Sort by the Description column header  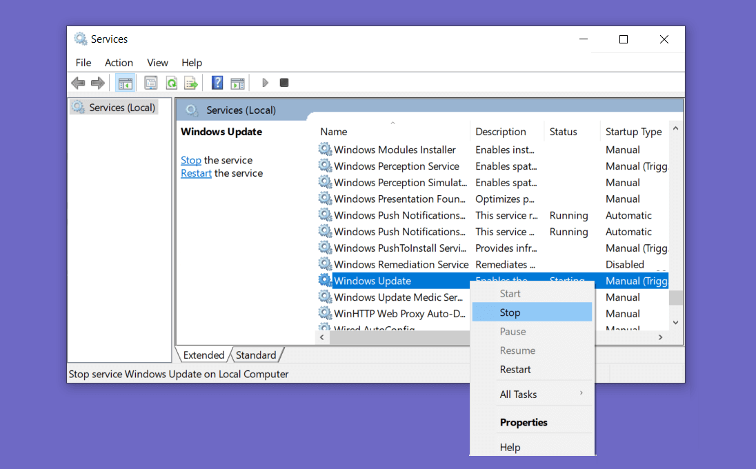[507, 132]
